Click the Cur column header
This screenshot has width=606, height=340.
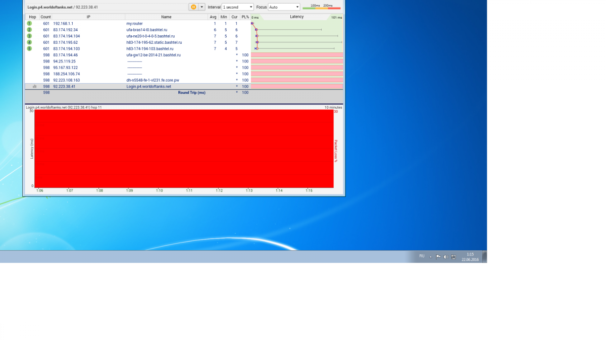pyautogui.click(x=234, y=17)
